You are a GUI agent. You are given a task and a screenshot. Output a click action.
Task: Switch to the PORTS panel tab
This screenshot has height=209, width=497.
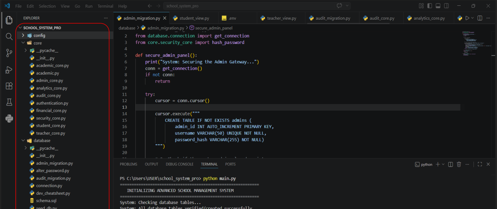(230, 164)
